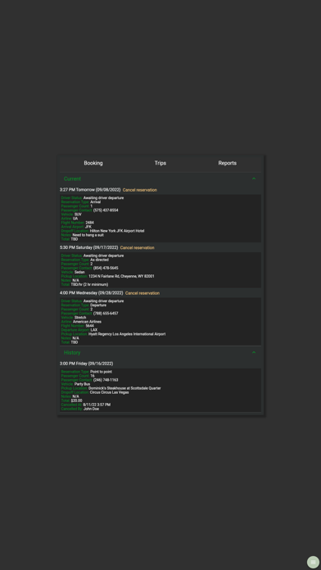Switch to the Booking tab
The width and height of the screenshot is (321, 570).
(93, 163)
